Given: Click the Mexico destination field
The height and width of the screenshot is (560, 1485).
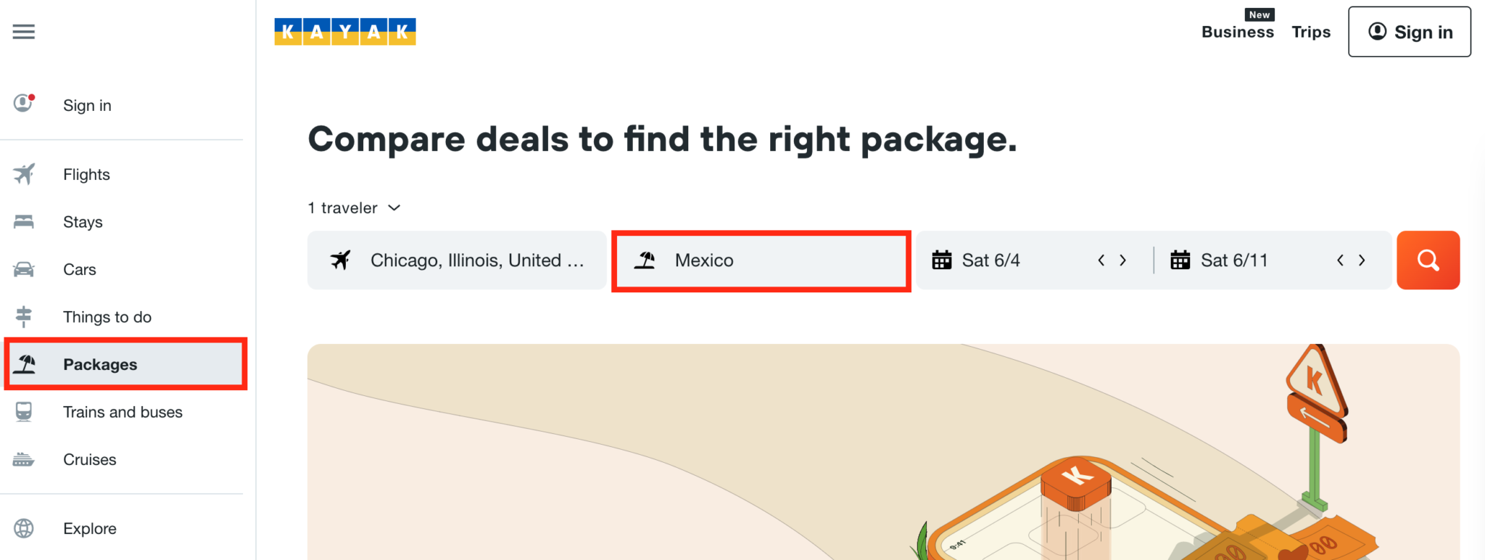Looking at the screenshot, I should 761,260.
